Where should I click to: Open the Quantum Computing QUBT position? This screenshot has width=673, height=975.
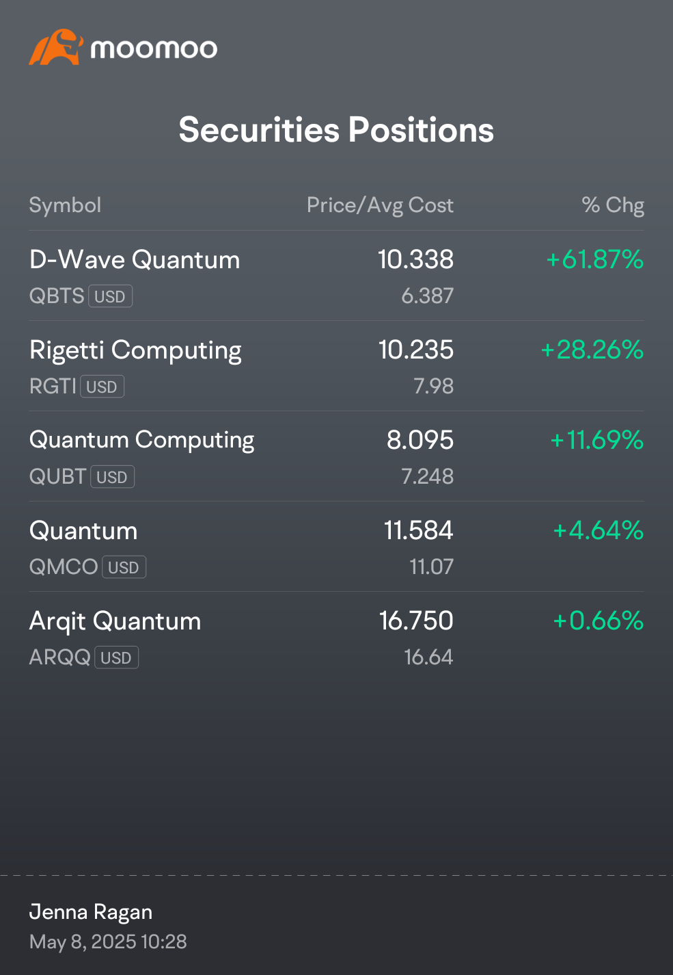[336, 456]
